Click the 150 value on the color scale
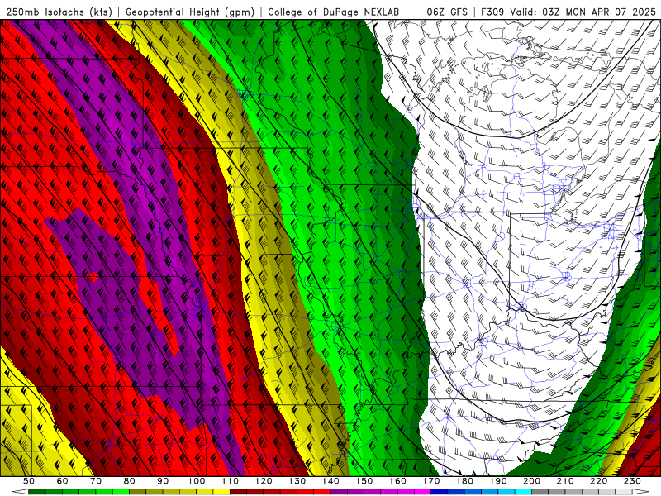The height and width of the screenshot is (496, 661). point(364,481)
